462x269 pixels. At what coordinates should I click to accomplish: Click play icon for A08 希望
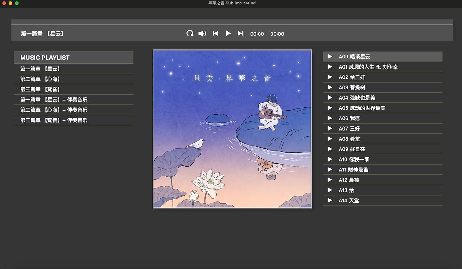coord(330,139)
